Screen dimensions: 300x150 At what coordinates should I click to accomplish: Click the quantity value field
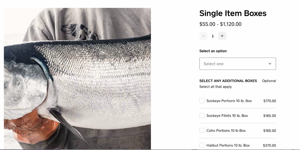213,36
